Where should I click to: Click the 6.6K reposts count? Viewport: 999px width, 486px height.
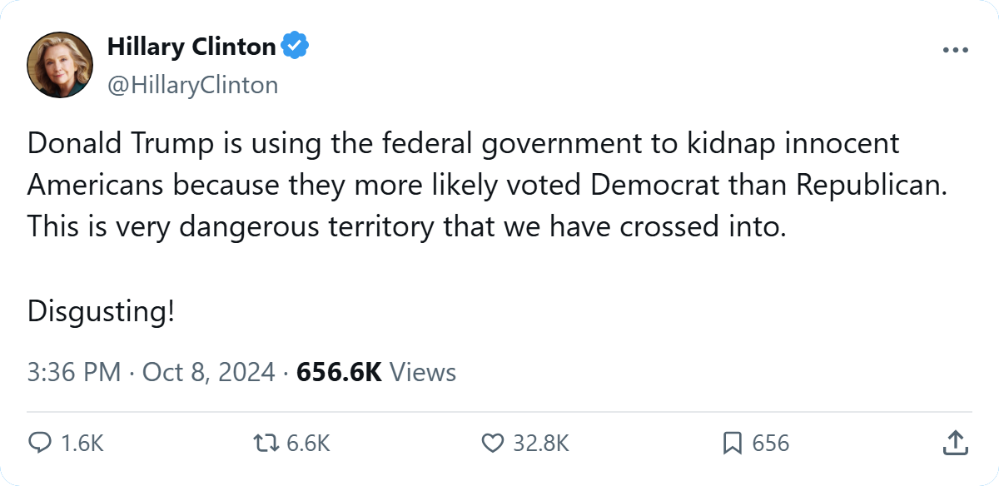pyautogui.click(x=308, y=444)
